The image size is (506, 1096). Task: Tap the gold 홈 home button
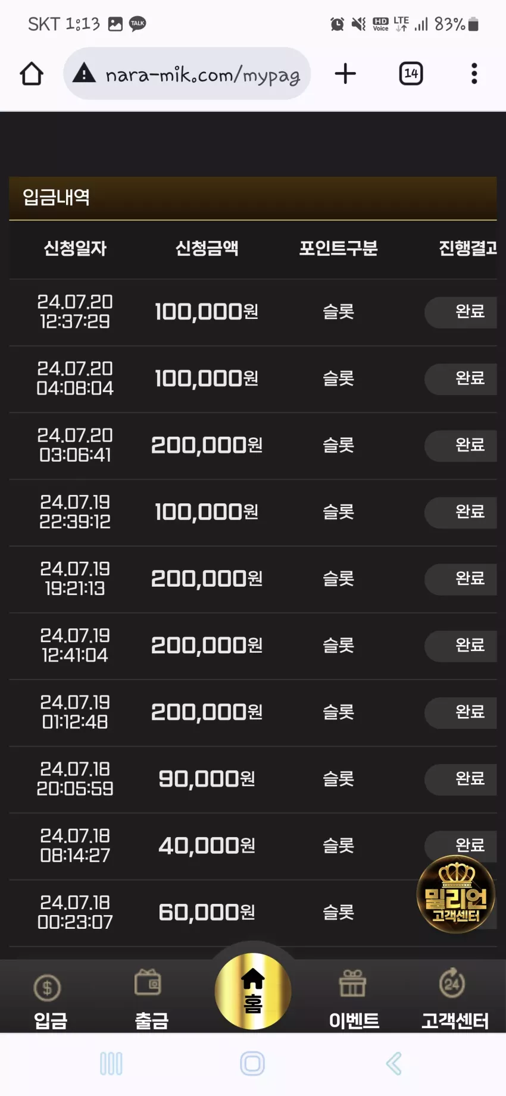click(253, 991)
